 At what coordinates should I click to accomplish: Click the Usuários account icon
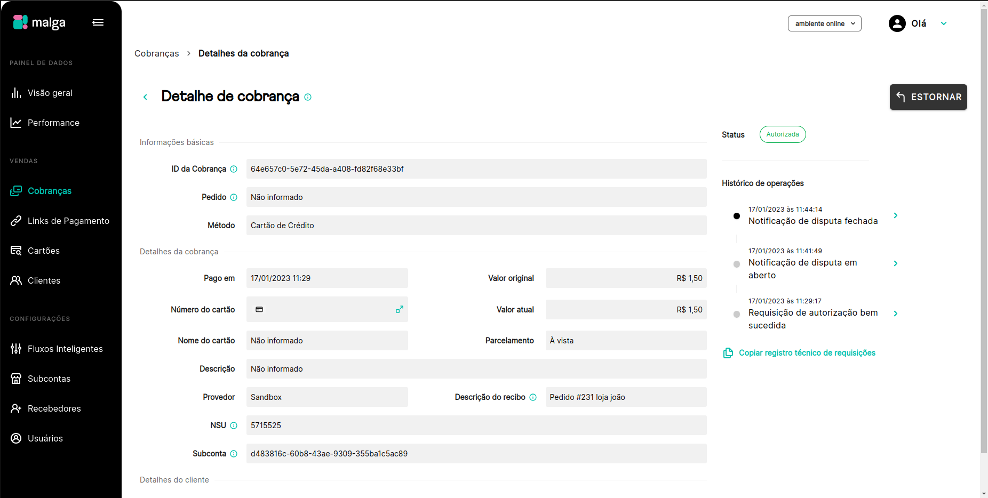click(x=16, y=438)
